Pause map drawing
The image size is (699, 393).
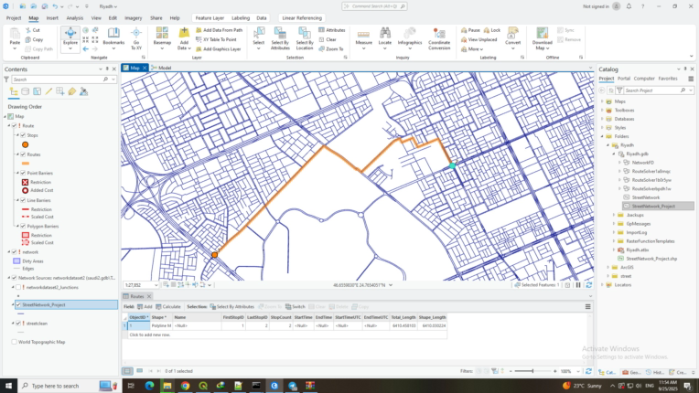click(578, 285)
